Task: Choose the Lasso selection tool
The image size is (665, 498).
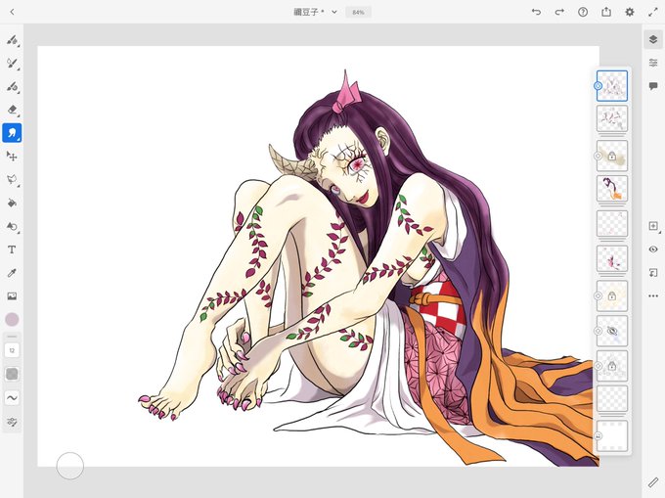Action: (12, 179)
